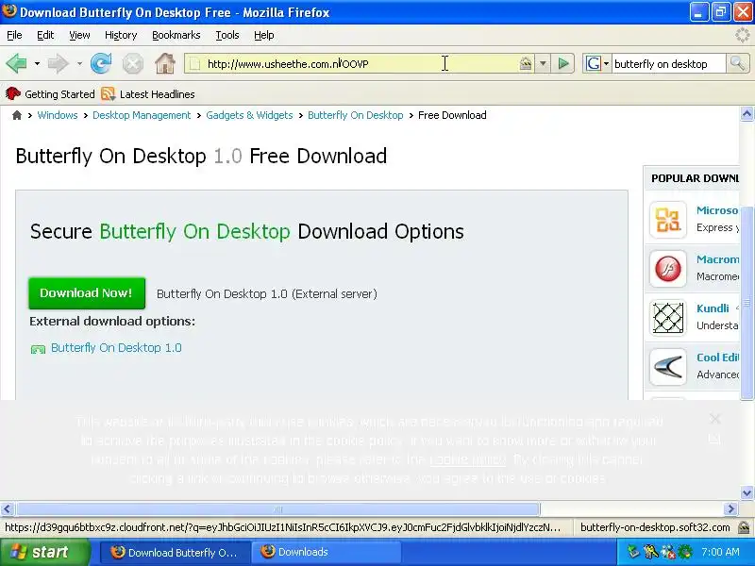Reload the page with the Refresh icon
Screen dimensions: 755x566
(x=101, y=63)
